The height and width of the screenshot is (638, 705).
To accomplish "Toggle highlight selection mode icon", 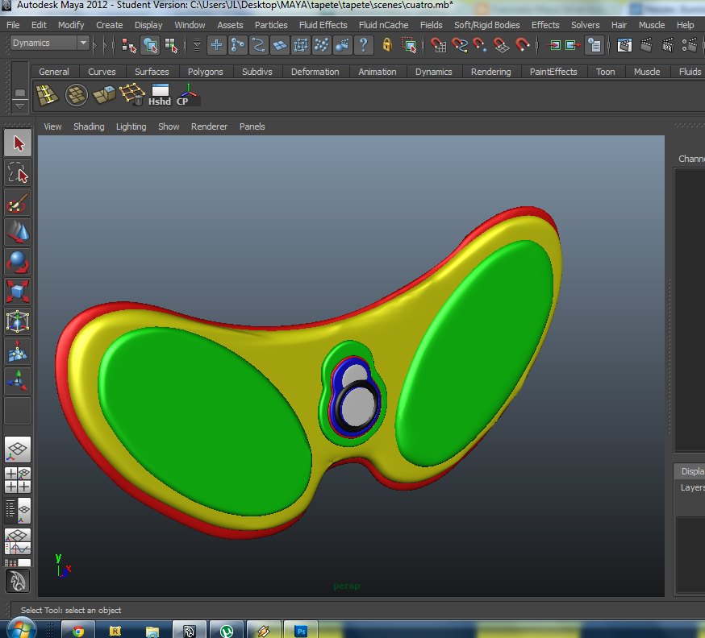I will pyautogui.click(x=409, y=45).
